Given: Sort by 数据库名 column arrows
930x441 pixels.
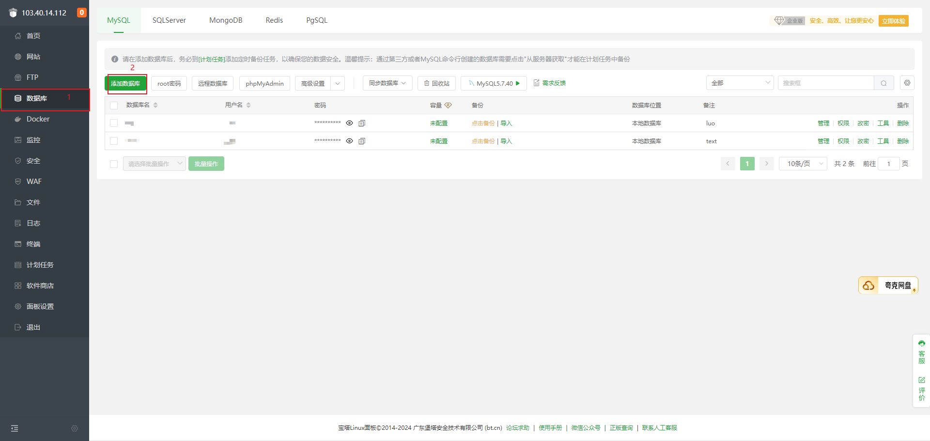Looking at the screenshot, I should pos(155,105).
